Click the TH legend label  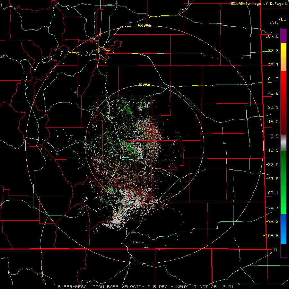tap(276, 250)
